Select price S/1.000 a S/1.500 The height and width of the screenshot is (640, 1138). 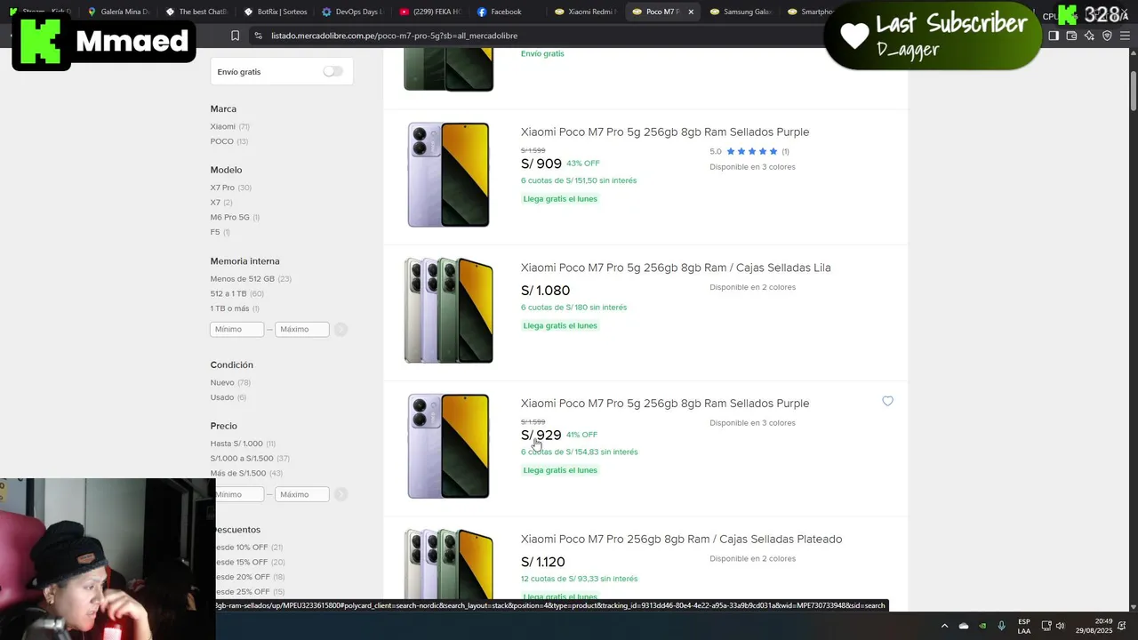250,459
